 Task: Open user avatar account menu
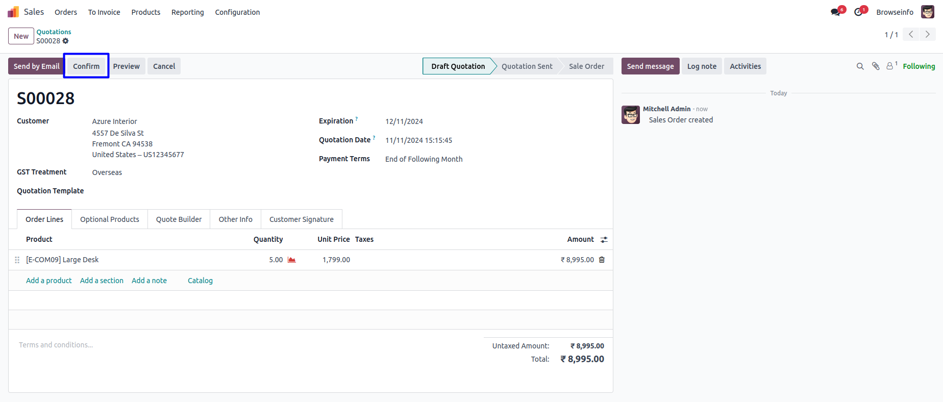click(927, 12)
